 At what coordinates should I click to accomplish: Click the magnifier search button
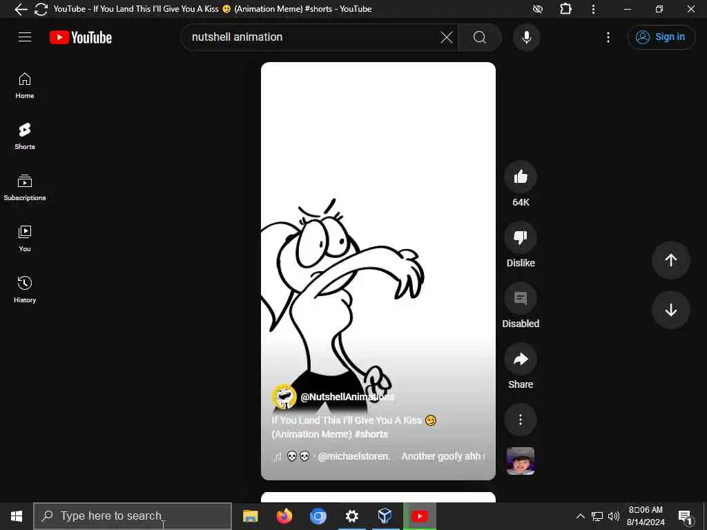pos(480,37)
